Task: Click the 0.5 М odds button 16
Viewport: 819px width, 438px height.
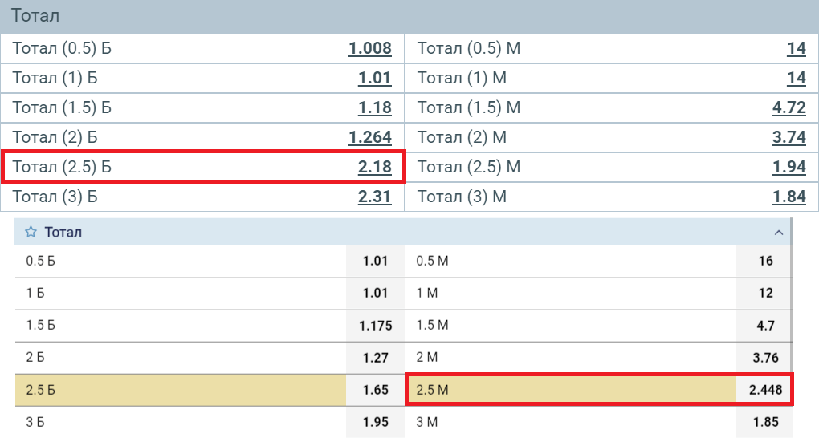Action: [x=764, y=261]
